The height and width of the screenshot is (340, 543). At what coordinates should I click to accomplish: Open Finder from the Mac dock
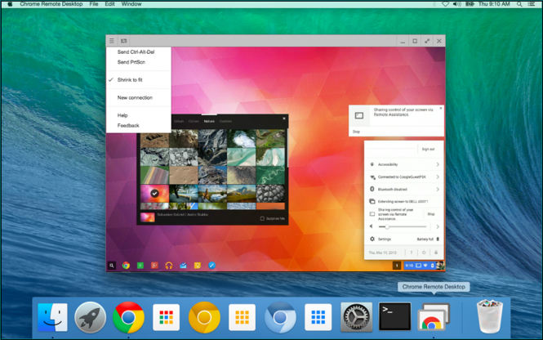coord(51,317)
